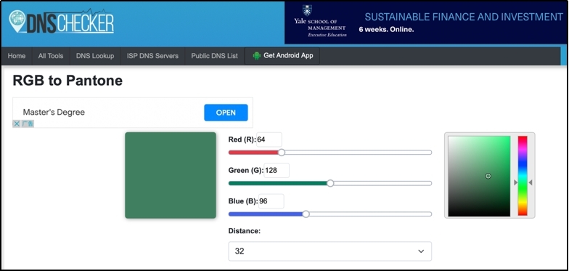Open the Public DNS List page
Image resolution: width=569 pixels, height=271 pixels.
tap(215, 56)
